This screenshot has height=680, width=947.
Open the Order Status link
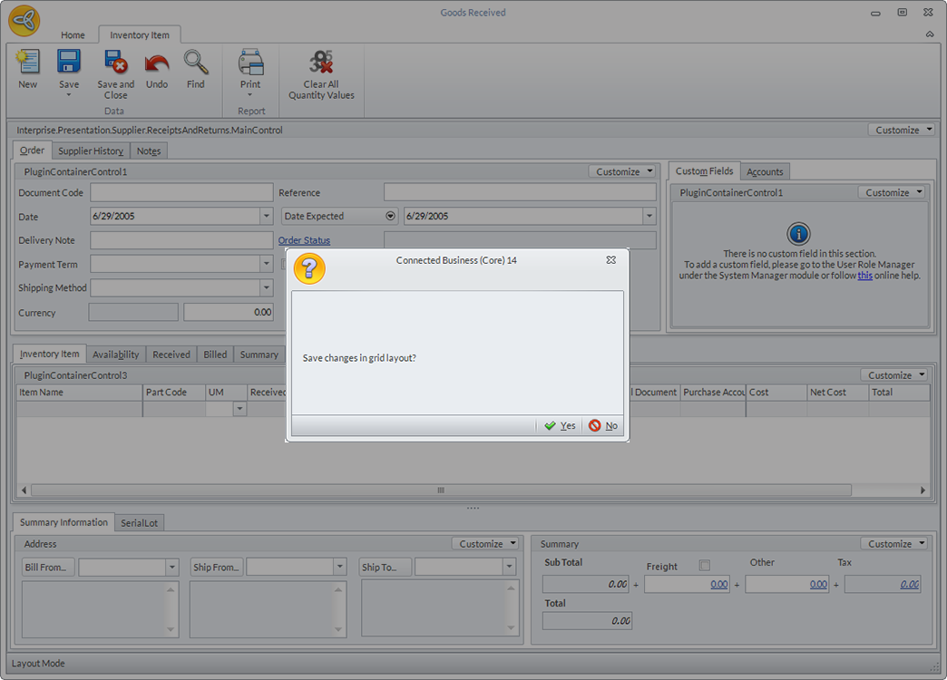[x=304, y=240]
